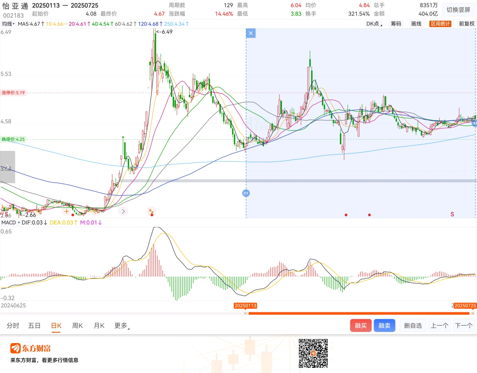Click the QR code image
Screen dimensions: 477x373
pos(313,353)
